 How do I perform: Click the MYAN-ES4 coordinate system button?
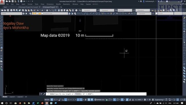coord(99,100)
